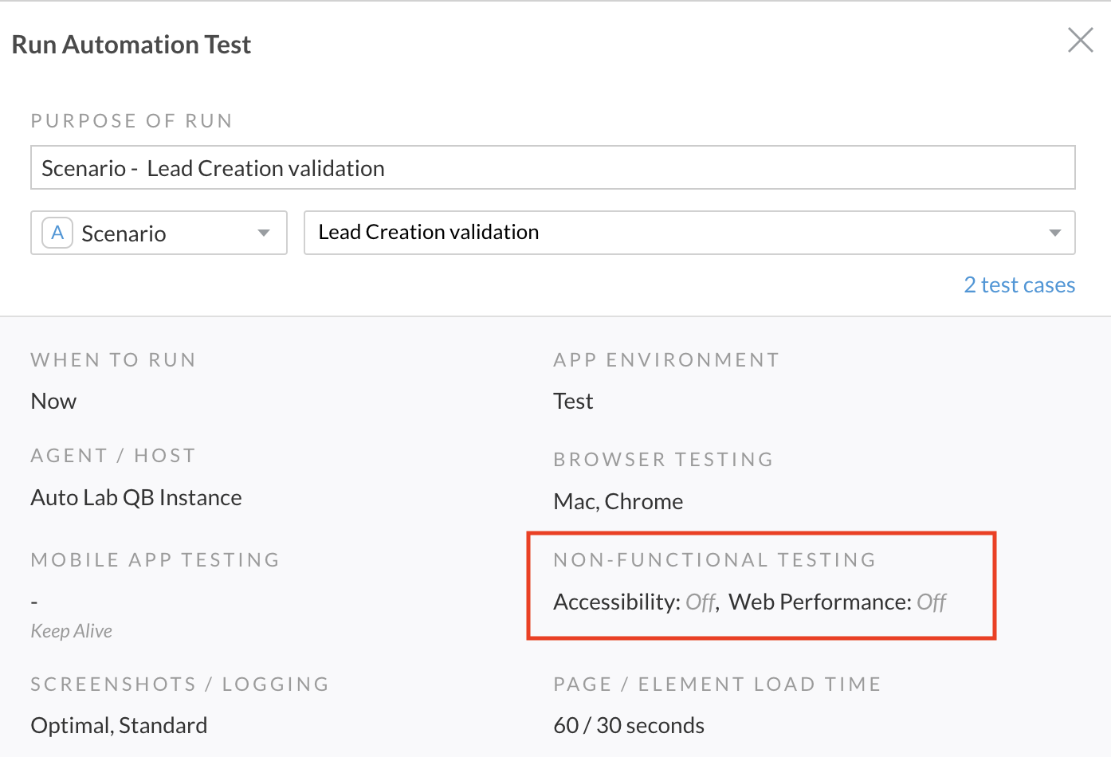Image resolution: width=1111 pixels, height=757 pixels.
Task: Change App Environment value Test
Action: (x=573, y=401)
